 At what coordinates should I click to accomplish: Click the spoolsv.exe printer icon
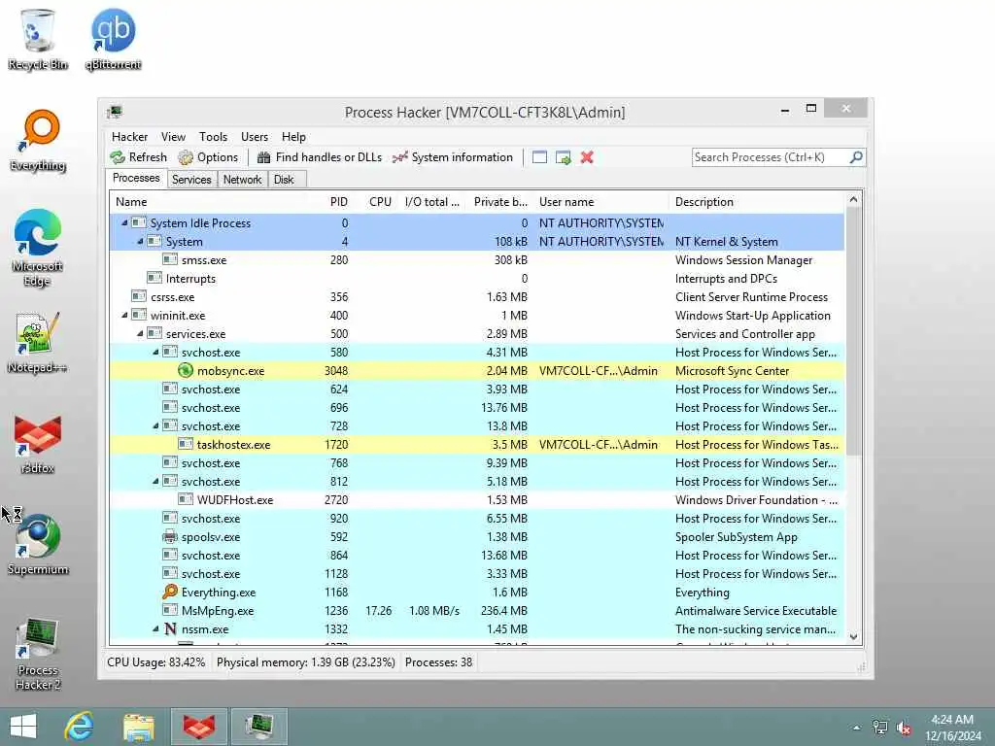pyautogui.click(x=169, y=536)
